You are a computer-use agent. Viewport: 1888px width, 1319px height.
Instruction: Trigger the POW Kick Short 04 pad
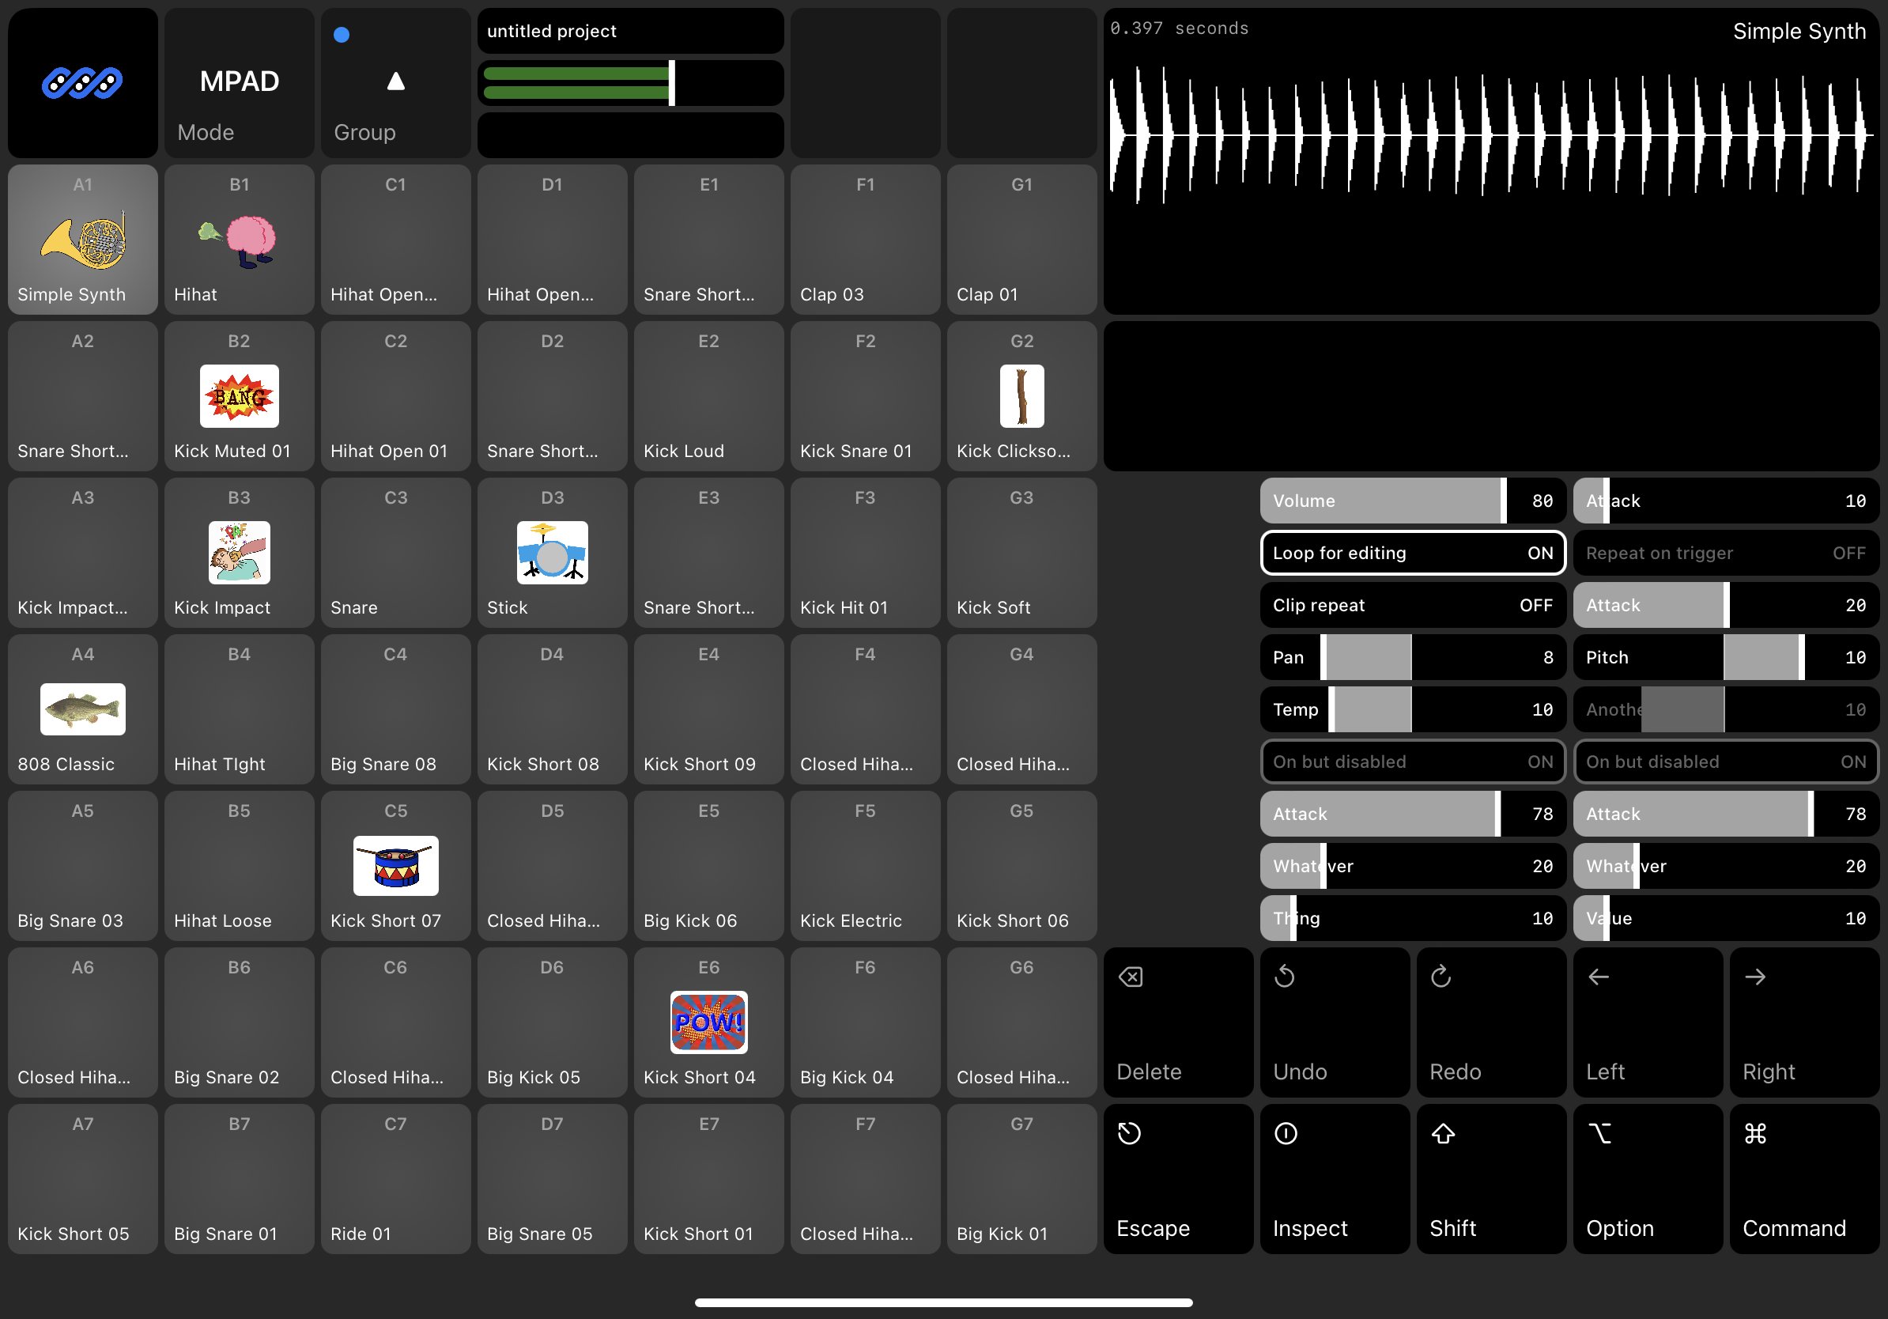708,1022
